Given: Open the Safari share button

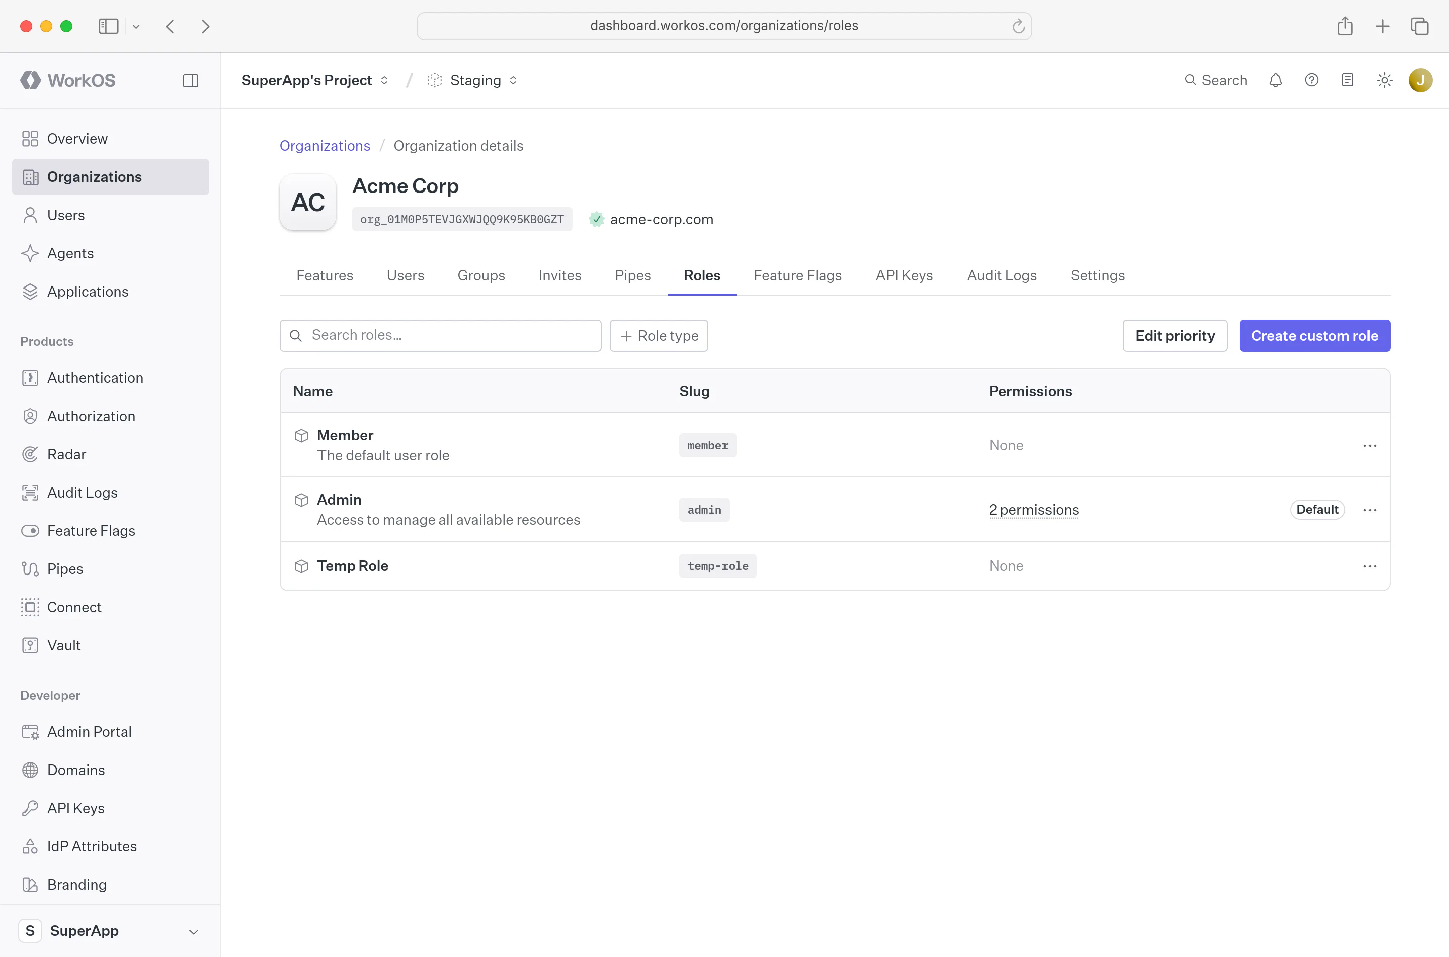Looking at the screenshot, I should tap(1345, 26).
